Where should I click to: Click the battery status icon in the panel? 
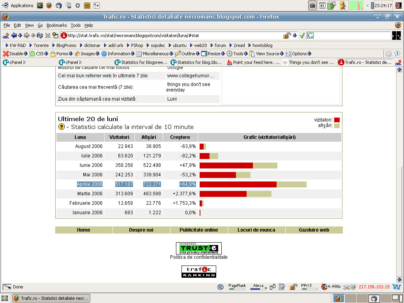(331, 6)
